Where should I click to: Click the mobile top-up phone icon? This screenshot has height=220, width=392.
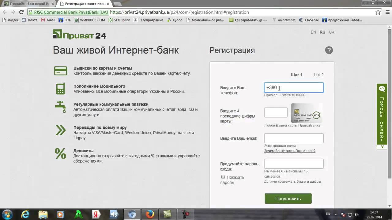point(60,89)
